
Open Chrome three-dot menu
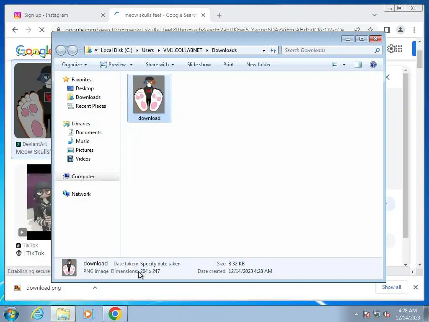[x=414, y=30]
